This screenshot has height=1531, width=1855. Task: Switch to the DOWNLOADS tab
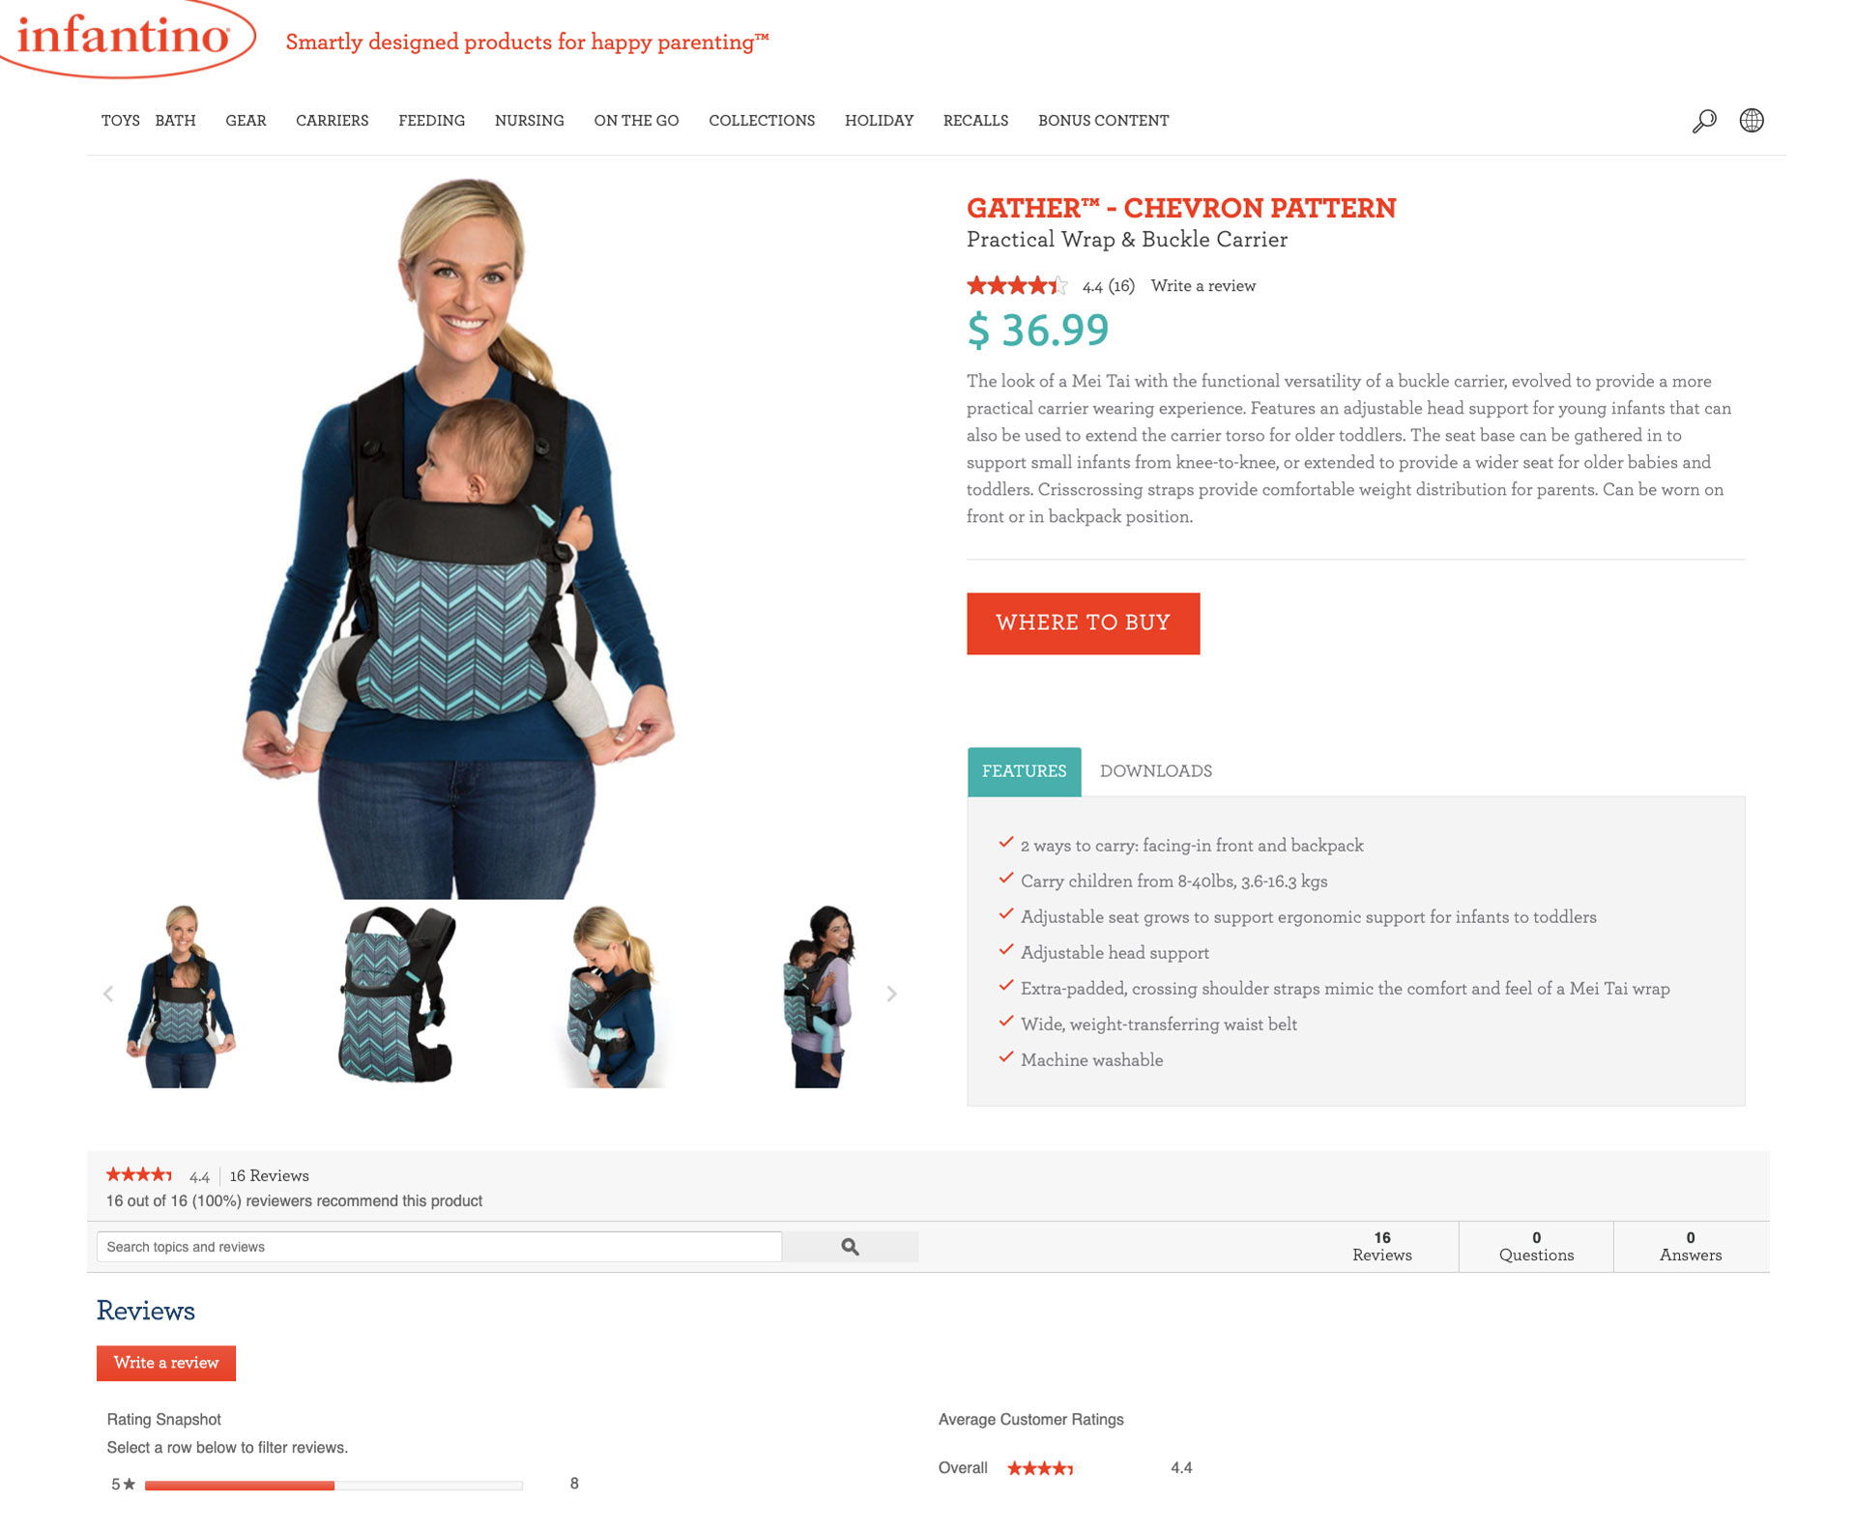click(x=1155, y=771)
